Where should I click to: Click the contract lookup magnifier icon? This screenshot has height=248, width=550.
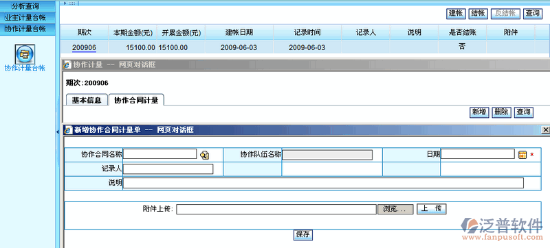pyautogui.click(x=204, y=155)
